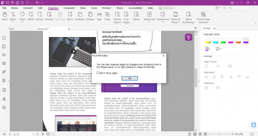Toggle facing pages view
258x136 pixels.
click(200, 134)
